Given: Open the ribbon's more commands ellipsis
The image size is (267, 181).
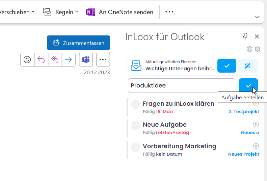Looking at the screenshot, I should click(x=169, y=12).
